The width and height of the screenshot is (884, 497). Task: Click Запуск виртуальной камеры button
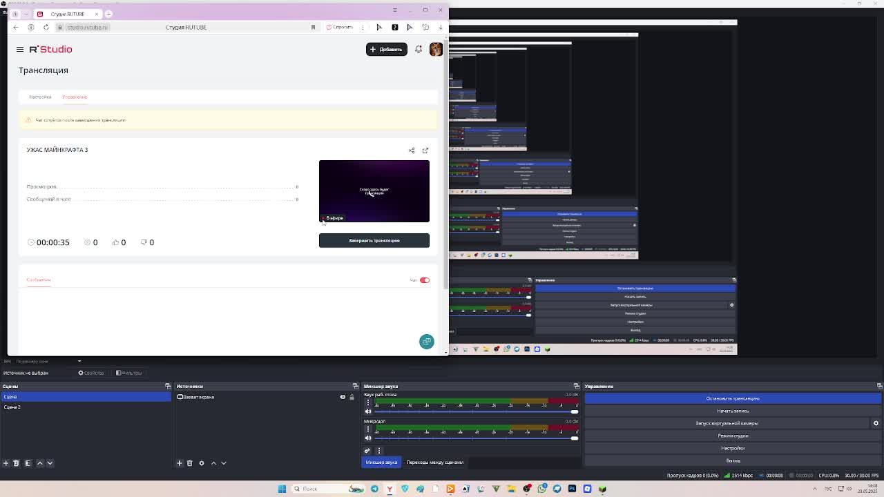[727, 423]
